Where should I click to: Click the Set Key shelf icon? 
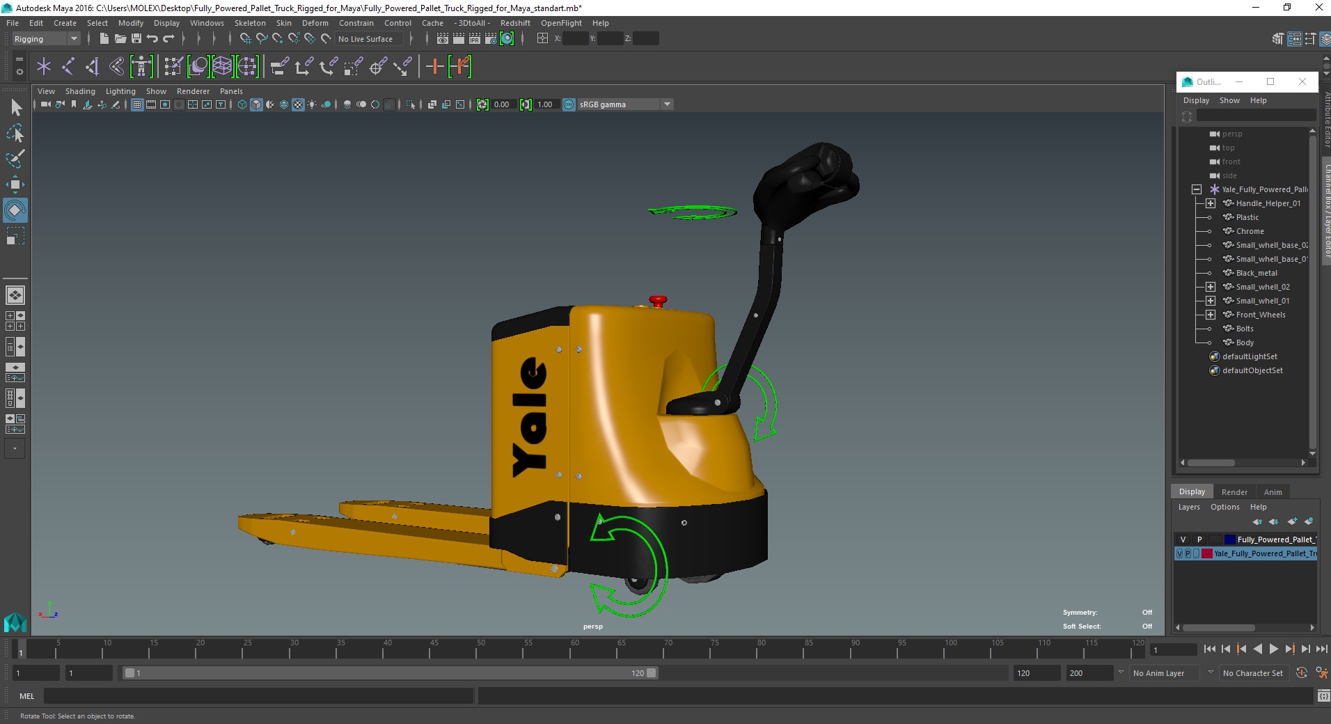coord(434,67)
